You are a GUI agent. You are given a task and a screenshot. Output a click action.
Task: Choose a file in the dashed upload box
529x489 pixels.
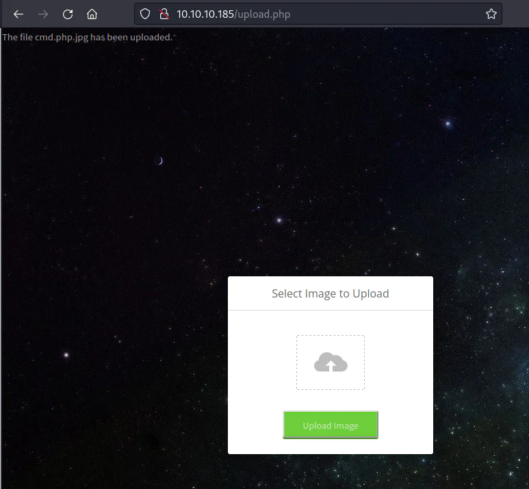pyautogui.click(x=331, y=362)
